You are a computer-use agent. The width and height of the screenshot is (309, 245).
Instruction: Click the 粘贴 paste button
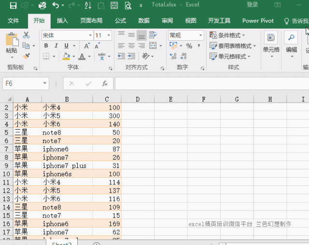tap(12, 46)
